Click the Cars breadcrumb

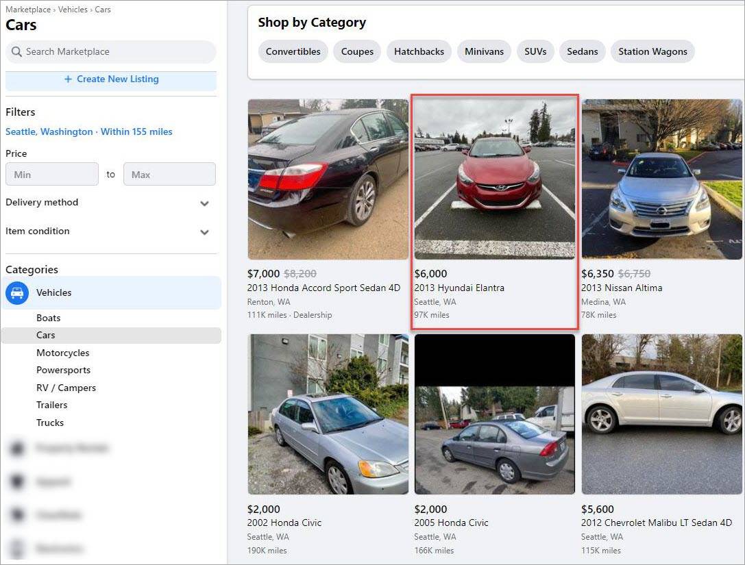point(103,10)
